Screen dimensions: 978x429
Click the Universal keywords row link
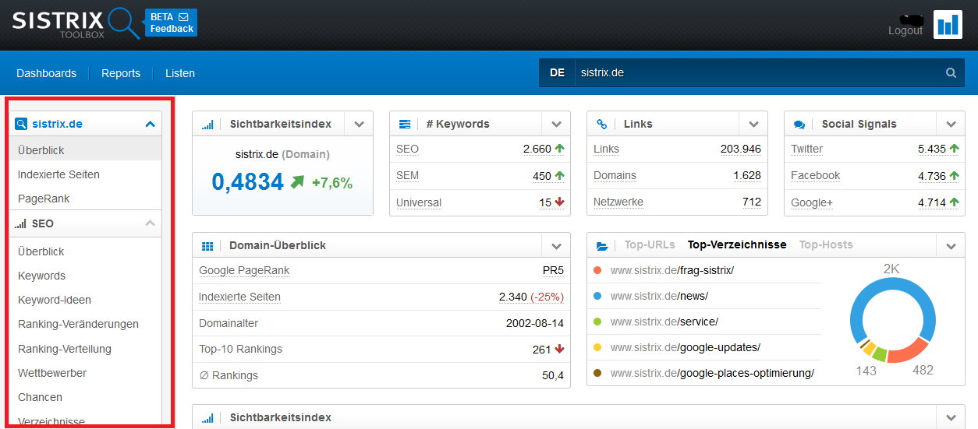click(419, 202)
